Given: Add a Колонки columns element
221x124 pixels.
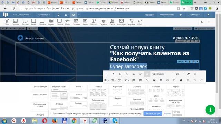Looking at the screenshot, I should click(x=42, y=22).
